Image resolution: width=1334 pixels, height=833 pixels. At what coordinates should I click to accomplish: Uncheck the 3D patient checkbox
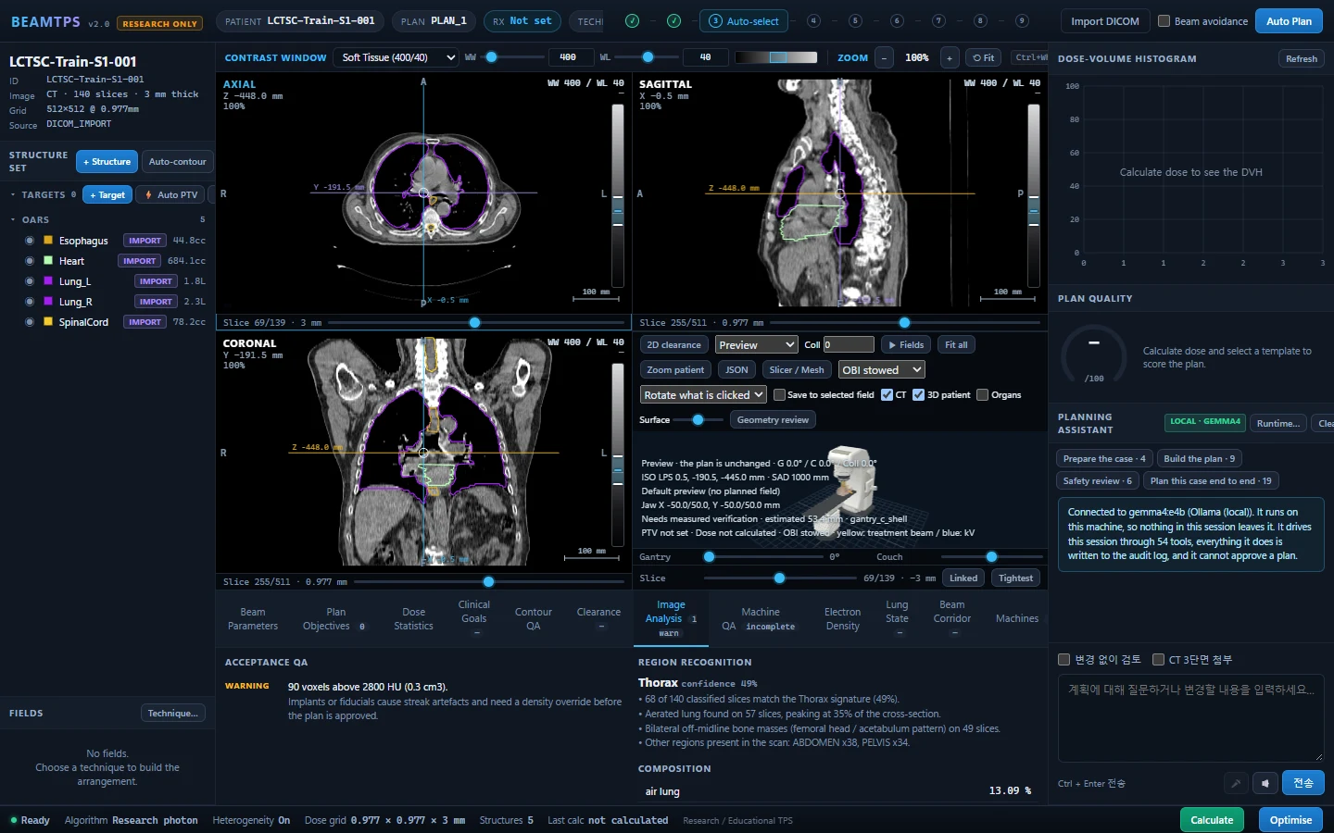pyautogui.click(x=918, y=394)
